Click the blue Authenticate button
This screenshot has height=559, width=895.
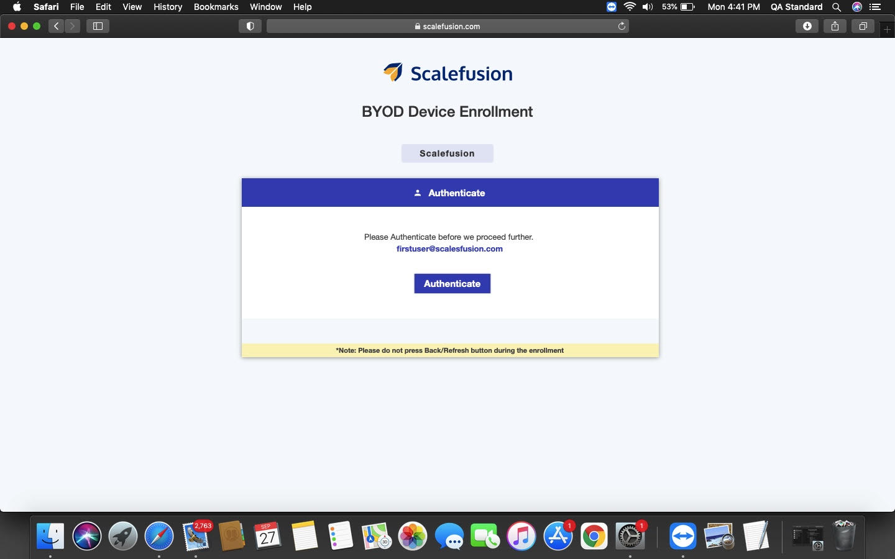point(452,283)
